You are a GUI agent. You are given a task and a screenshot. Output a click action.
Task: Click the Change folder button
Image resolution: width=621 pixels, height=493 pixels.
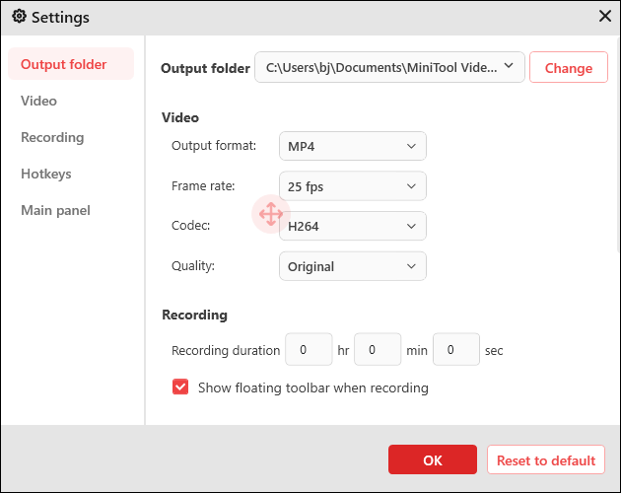pyautogui.click(x=569, y=68)
